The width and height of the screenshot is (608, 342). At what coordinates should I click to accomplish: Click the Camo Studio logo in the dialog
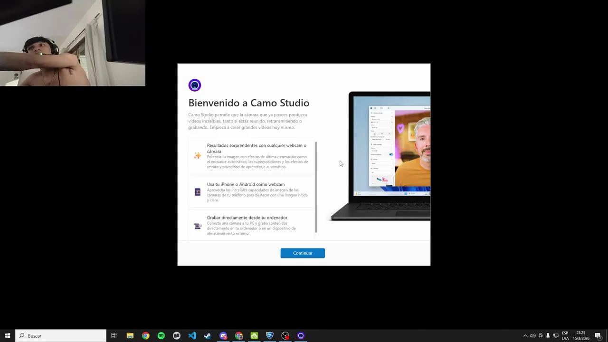[x=195, y=85]
